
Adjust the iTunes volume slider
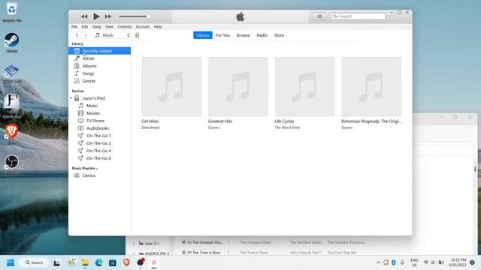[x=135, y=16]
